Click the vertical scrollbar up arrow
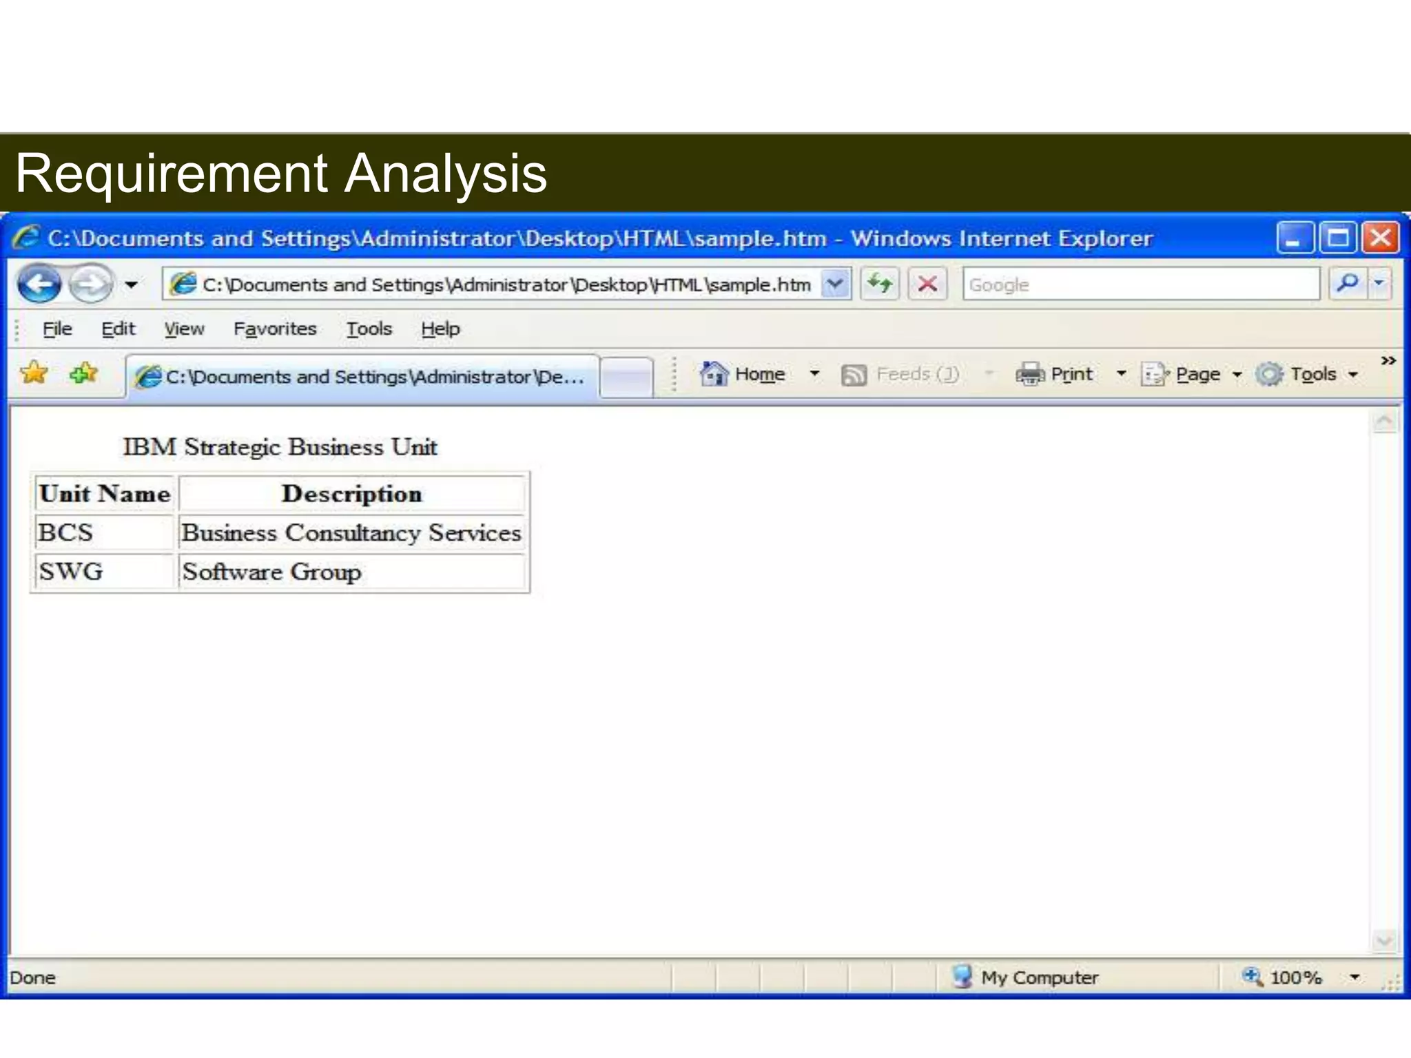The image size is (1411, 1058). pyautogui.click(x=1385, y=421)
